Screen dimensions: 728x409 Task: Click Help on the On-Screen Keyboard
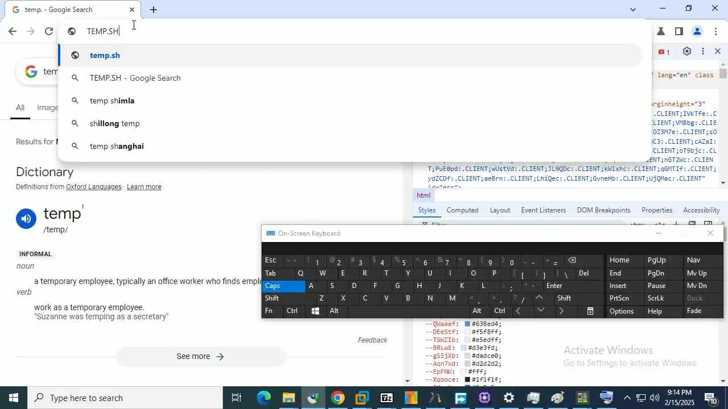(x=663, y=311)
